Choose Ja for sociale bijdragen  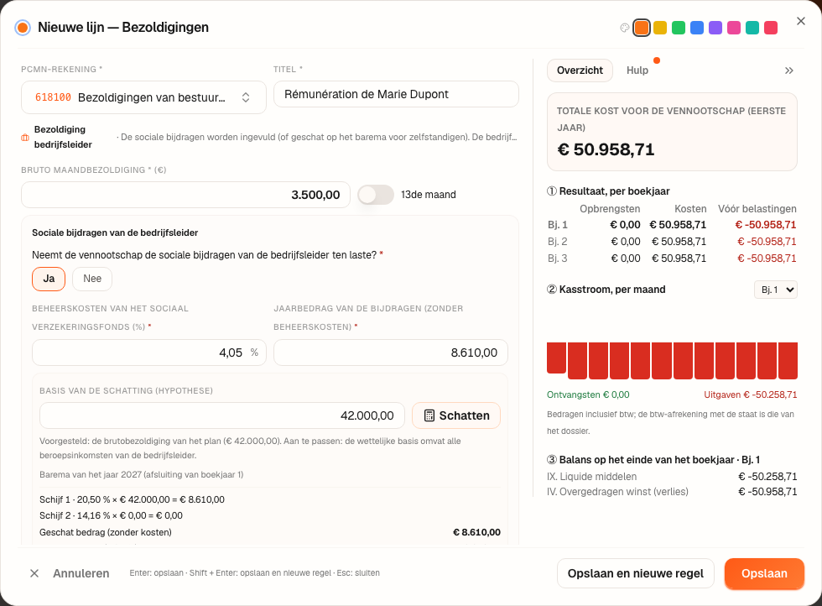49,279
